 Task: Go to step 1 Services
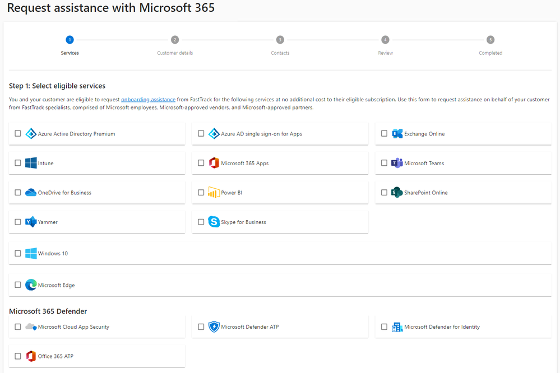point(70,40)
